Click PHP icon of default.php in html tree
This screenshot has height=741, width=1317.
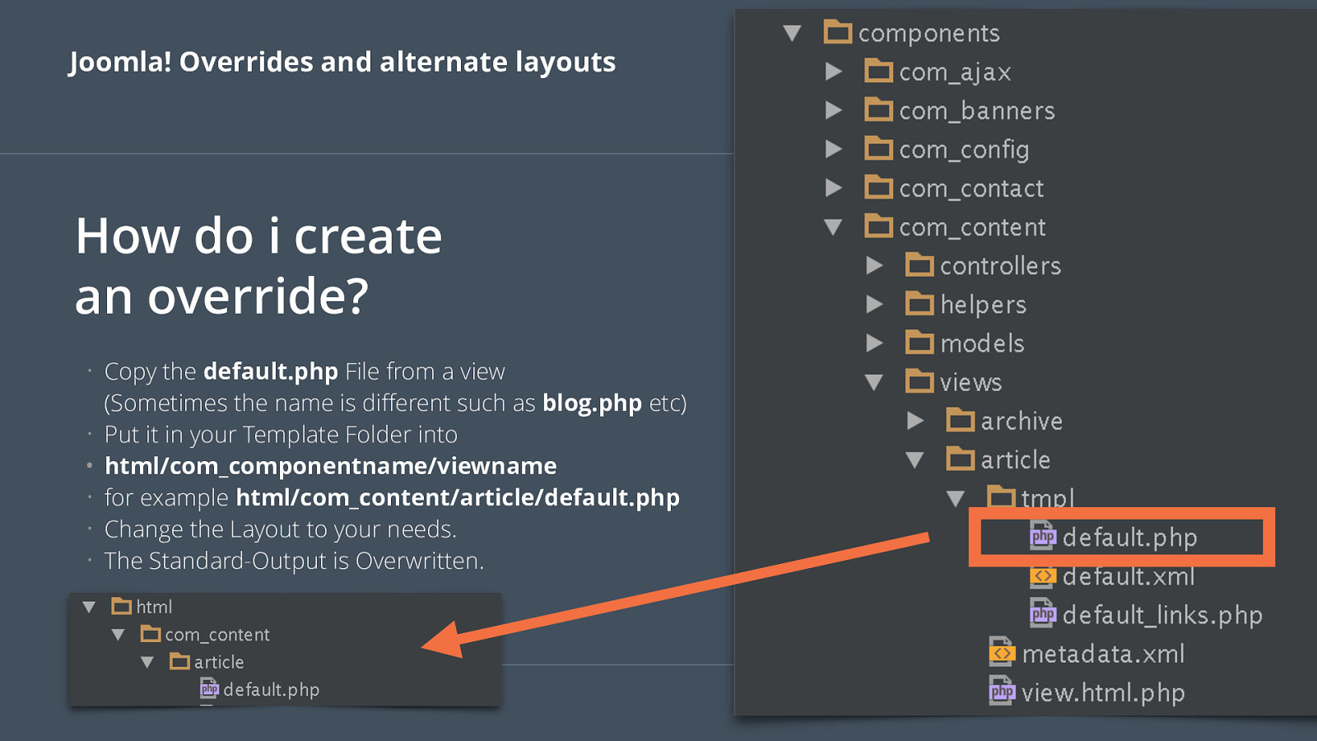point(210,689)
